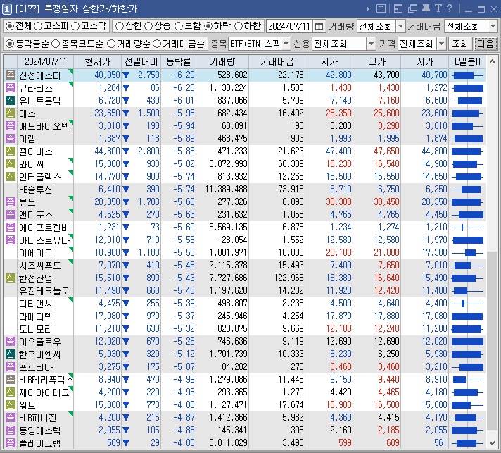Click the 고가 column header
The width and height of the screenshot is (501, 453).
377,61
